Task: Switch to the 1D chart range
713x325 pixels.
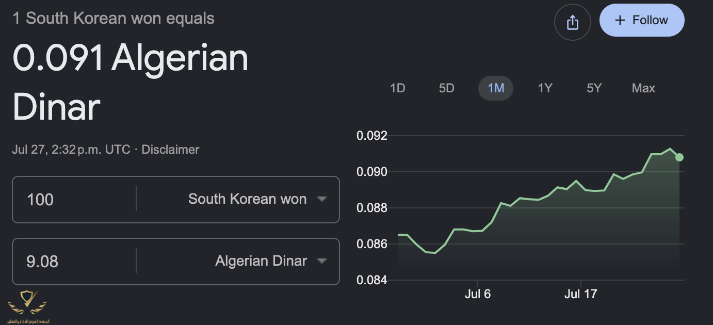Action: 397,88
